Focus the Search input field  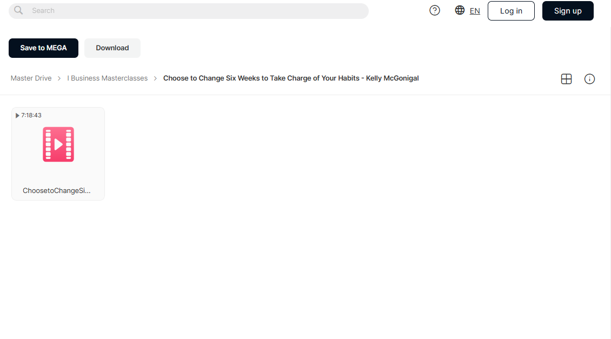click(x=189, y=10)
